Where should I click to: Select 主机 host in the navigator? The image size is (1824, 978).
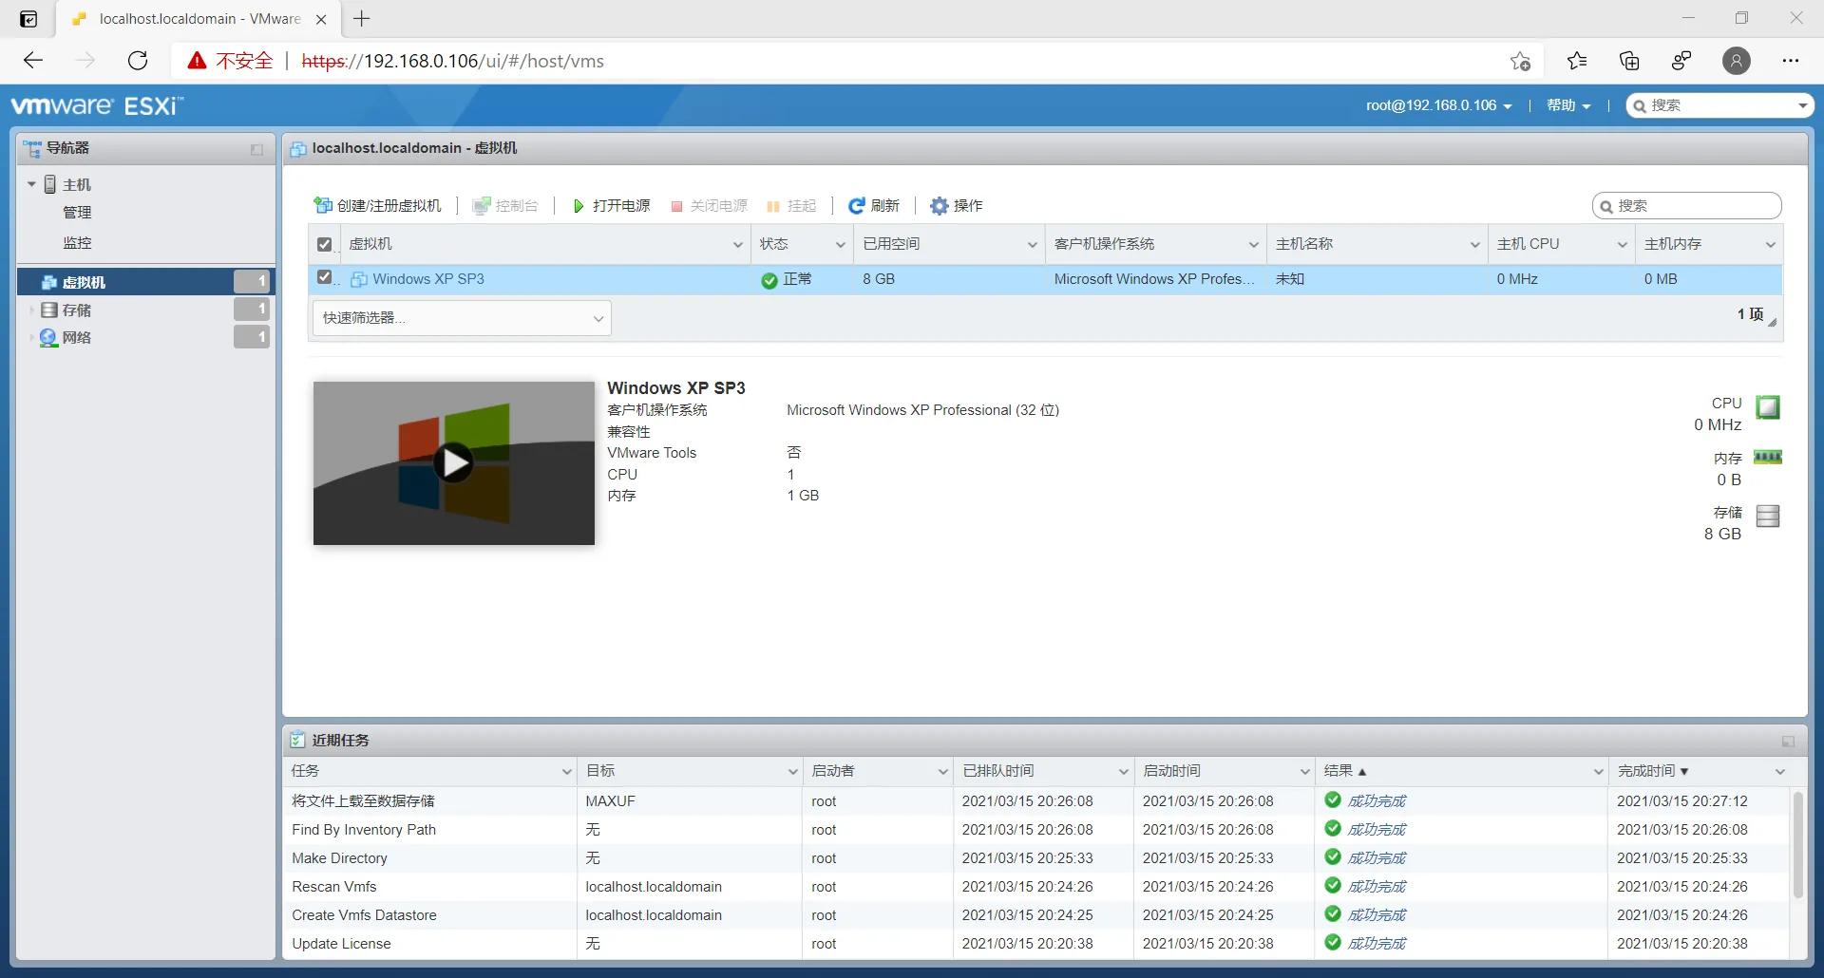coord(77,184)
